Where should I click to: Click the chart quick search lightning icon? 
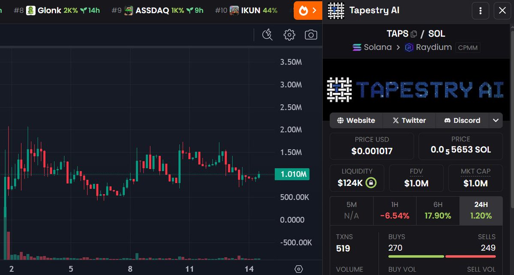(x=267, y=35)
